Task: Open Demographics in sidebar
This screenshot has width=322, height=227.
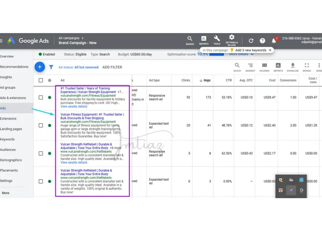Action: tap(11, 160)
